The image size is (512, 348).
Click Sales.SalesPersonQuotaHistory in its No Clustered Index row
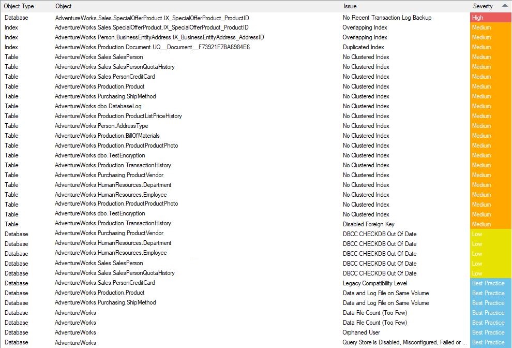point(115,67)
